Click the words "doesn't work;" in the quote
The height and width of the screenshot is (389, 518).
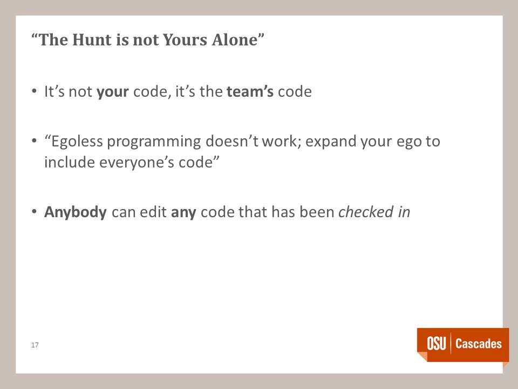(x=254, y=141)
